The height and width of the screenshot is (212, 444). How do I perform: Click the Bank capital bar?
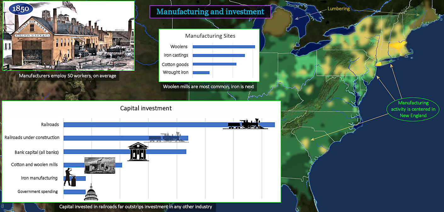(125, 152)
